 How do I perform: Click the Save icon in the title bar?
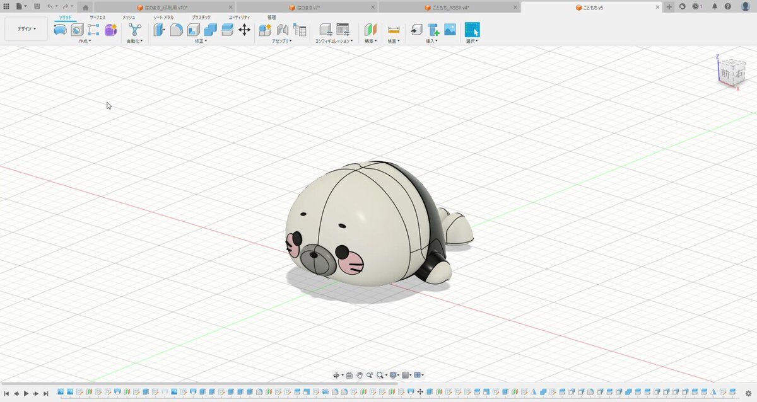point(37,6)
